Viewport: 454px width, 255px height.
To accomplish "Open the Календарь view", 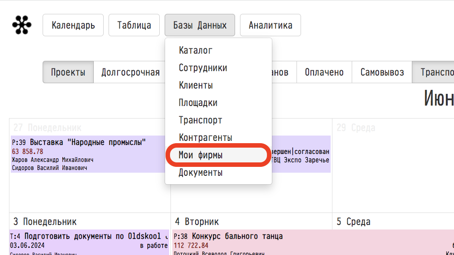I will tap(73, 25).
